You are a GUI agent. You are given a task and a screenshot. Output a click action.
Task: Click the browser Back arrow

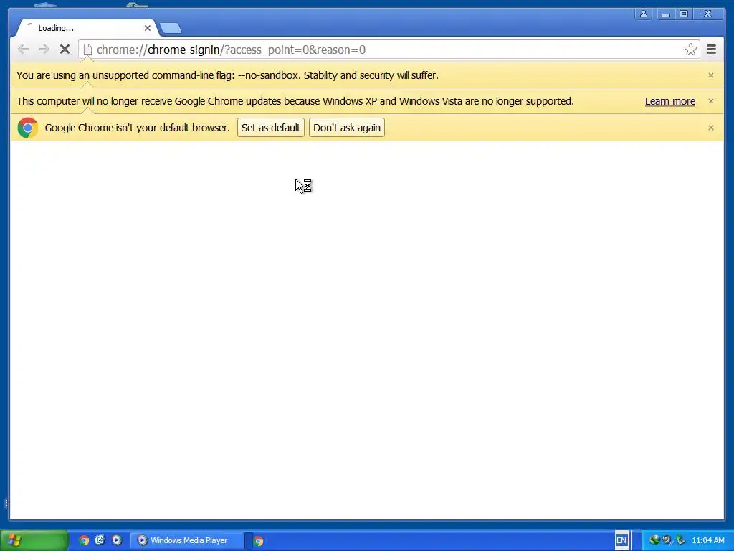tap(23, 50)
